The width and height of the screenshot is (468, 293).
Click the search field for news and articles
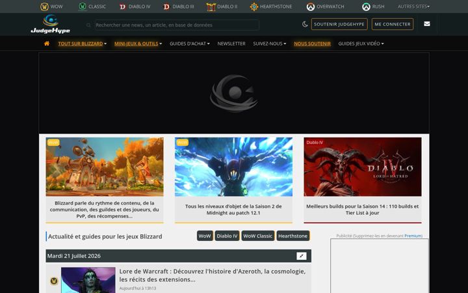click(x=177, y=25)
